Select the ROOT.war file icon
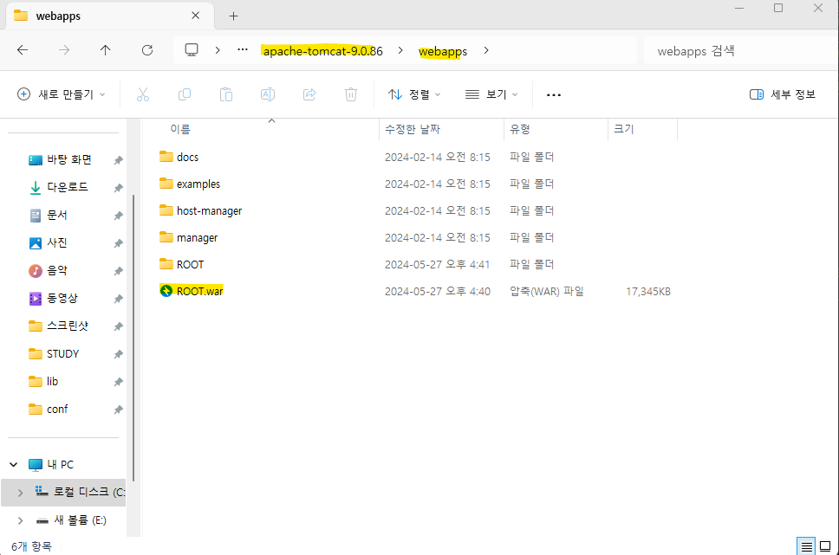This screenshot has height=555, width=839. [x=166, y=291]
